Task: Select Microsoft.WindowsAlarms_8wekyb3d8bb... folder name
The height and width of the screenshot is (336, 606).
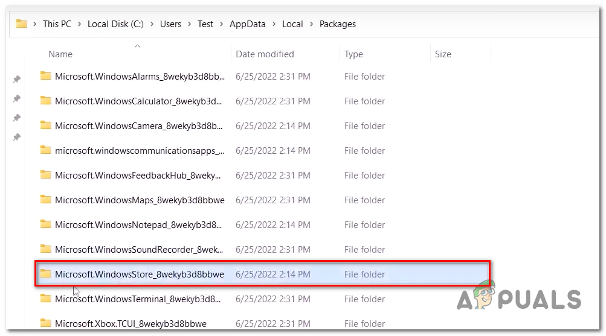Action: tap(140, 77)
